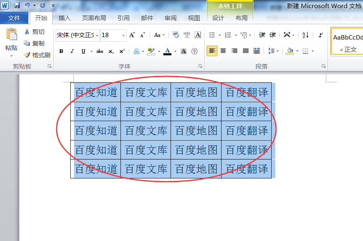Click the distributed alignment icon
Image resolution: width=363 pixels, height=241 pixels.
point(257,51)
